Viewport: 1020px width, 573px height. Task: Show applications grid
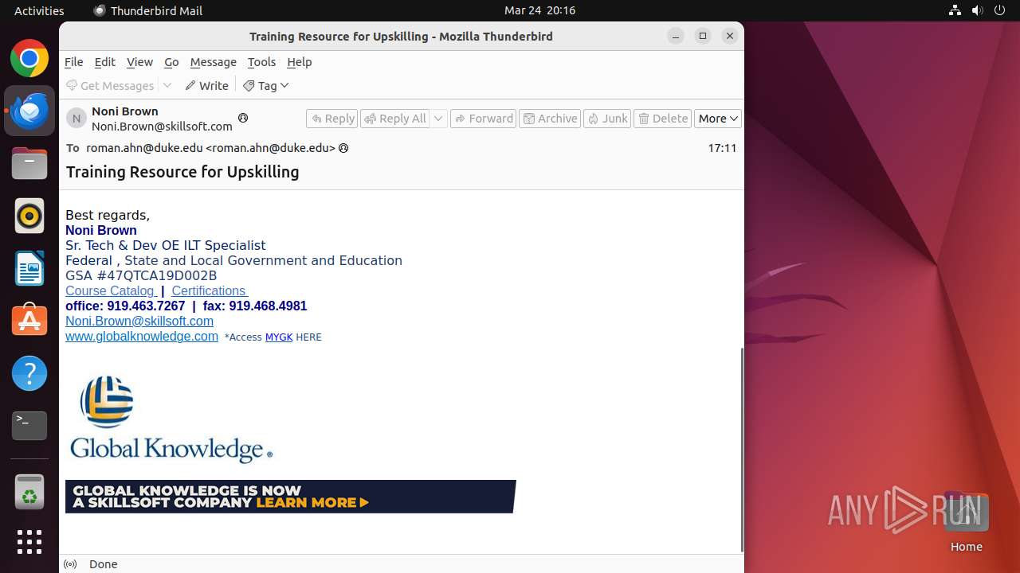(29, 542)
